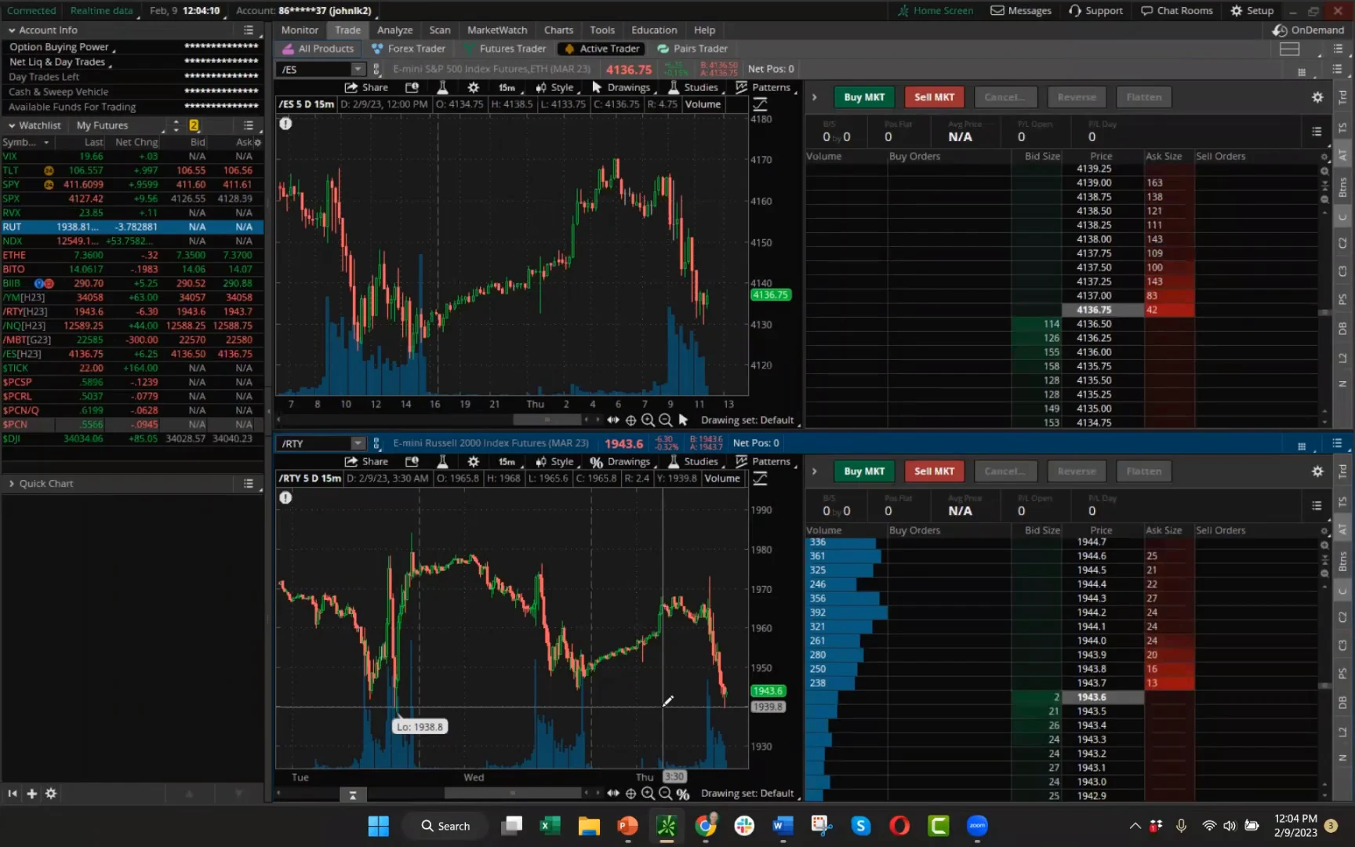
Task: Click the percent tool under /RTY chart
Action: coord(683,793)
